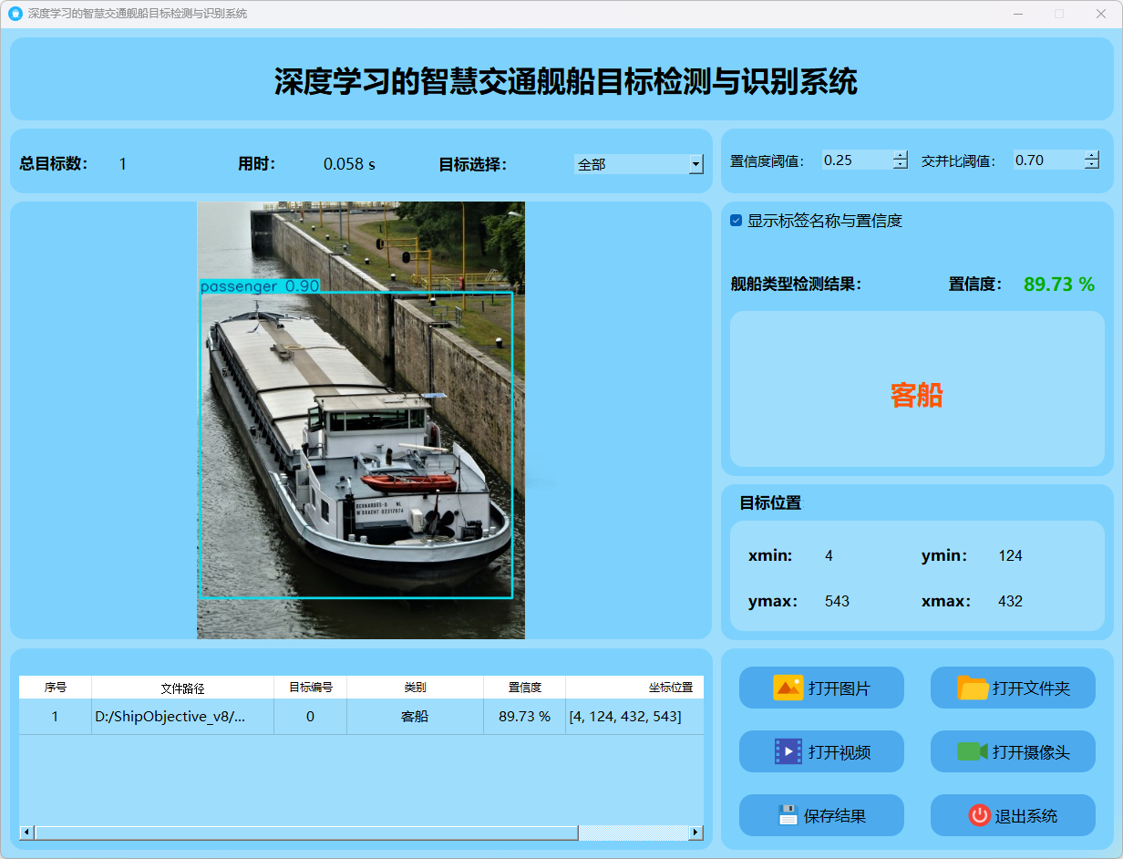Open the 目标选择 dropdown showing 全部
The width and height of the screenshot is (1123, 859).
tap(639, 164)
